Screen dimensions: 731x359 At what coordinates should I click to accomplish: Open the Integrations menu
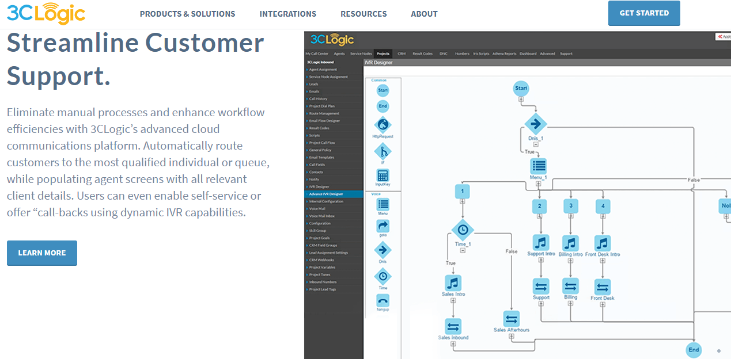[288, 14]
